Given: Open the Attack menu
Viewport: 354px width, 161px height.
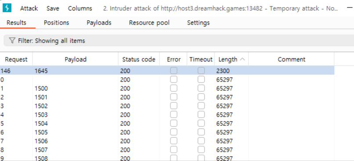Looking at the screenshot, I should (x=29, y=9).
